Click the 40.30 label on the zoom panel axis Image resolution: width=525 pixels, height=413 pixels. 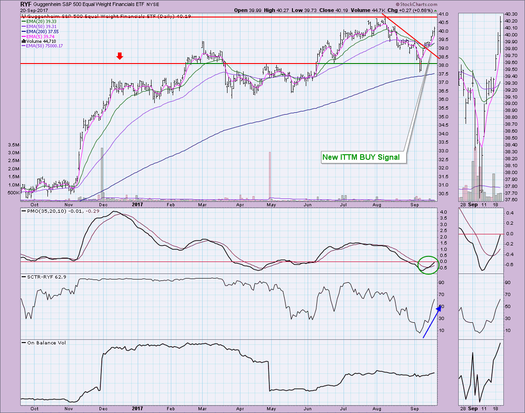click(x=511, y=14)
